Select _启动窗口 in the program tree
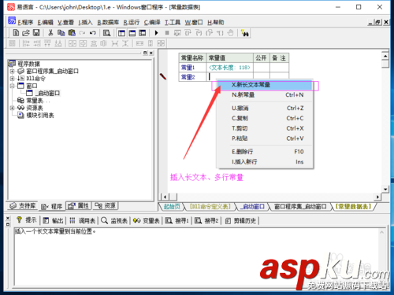Screen dimensions: 394x295 [47, 93]
